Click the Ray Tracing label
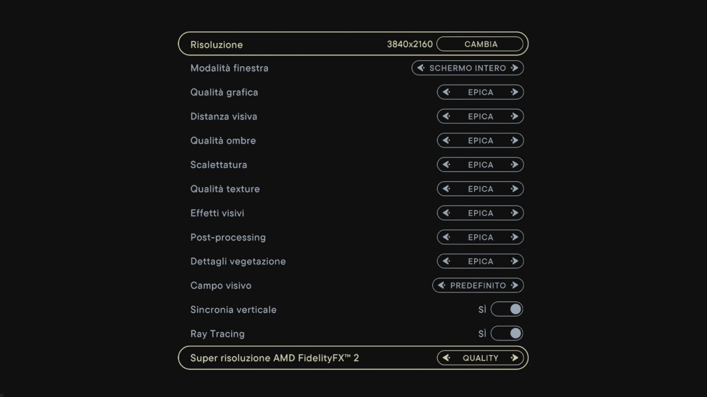 (217, 334)
